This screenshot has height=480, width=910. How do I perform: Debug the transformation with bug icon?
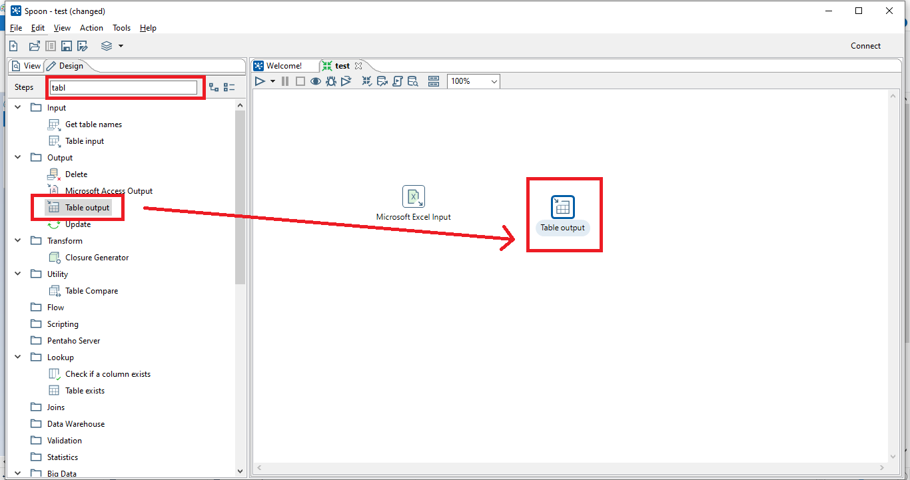pyautogui.click(x=331, y=81)
